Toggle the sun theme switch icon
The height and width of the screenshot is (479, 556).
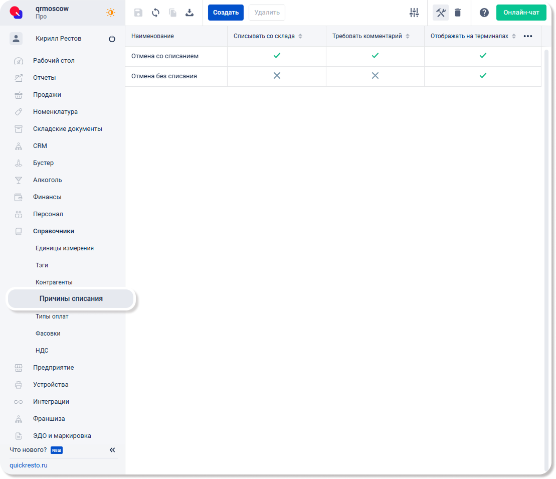(111, 13)
